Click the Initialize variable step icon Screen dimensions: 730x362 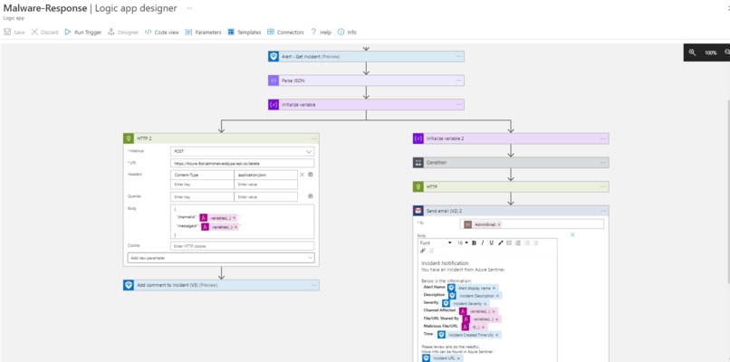pos(274,105)
